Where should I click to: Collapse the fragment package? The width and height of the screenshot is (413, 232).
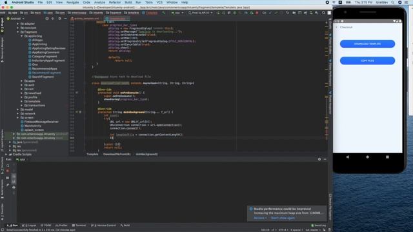(17, 32)
